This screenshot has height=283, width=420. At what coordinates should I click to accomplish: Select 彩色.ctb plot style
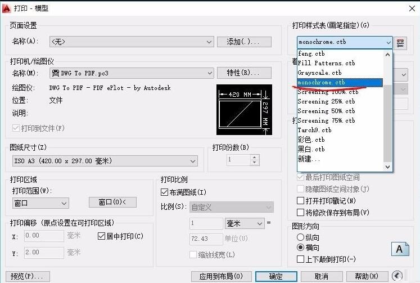point(340,140)
